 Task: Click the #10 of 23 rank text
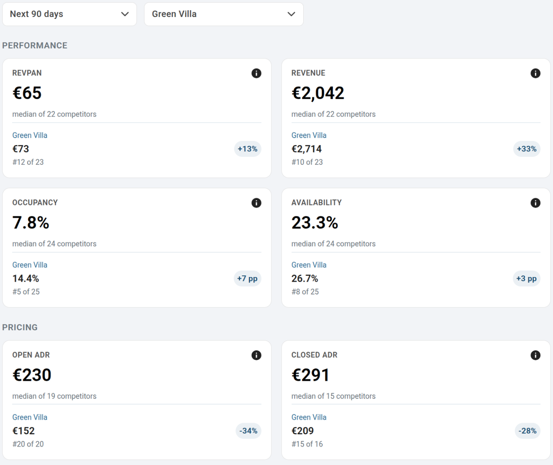tap(307, 163)
